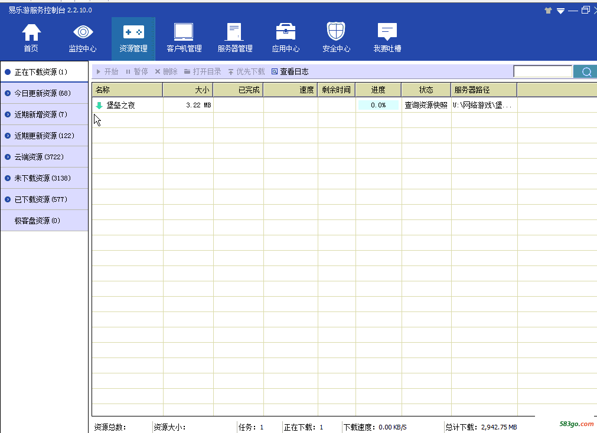Click the 0.0% progress bar cell
Image resolution: width=597 pixels, height=433 pixels.
378,105
